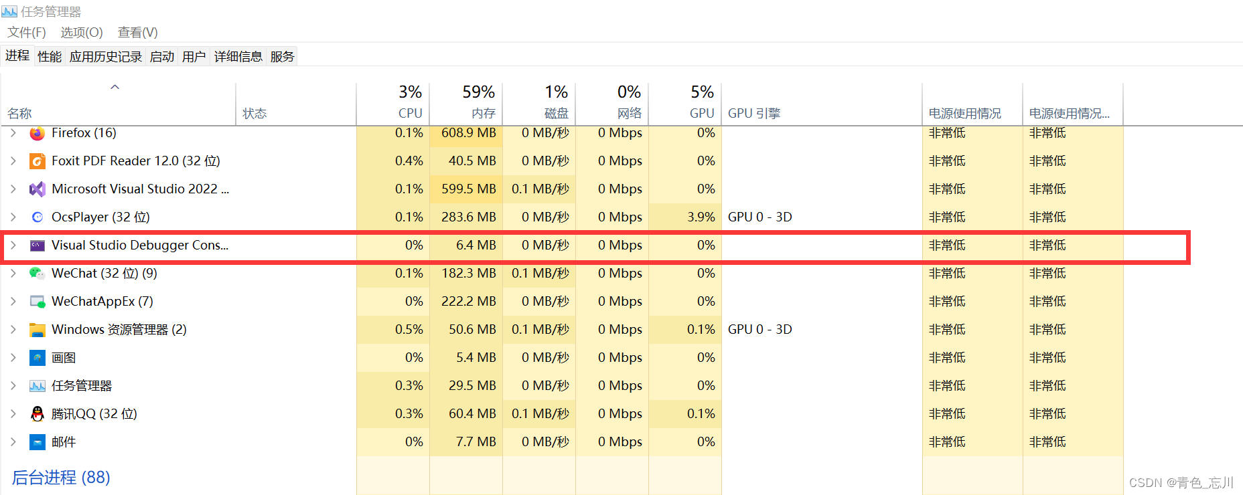Sort by the 状态 column header
The image size is (1243, 495).
[x=296, y=104]
